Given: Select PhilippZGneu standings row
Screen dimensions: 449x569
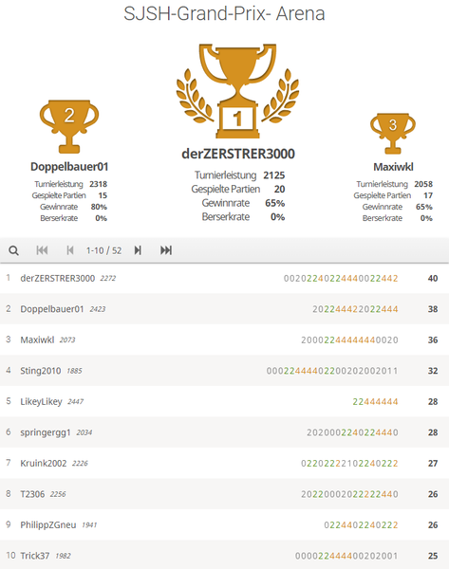Looking at the screenshot, I should coord(224,524).
